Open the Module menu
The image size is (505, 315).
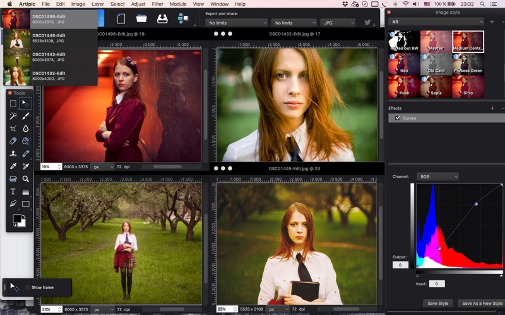coord(178,4)
